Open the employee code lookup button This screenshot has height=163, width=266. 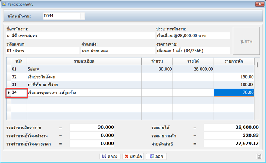[x=82, y=16]
